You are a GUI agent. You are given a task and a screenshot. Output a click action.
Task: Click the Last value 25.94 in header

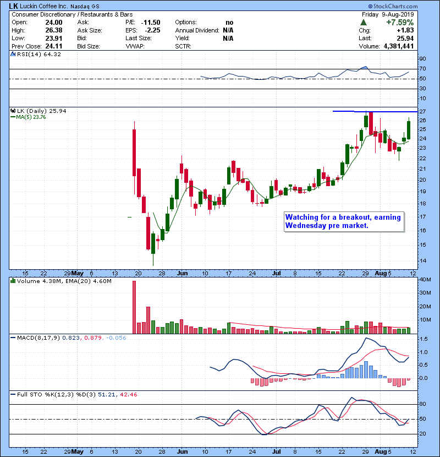coord(405,38)
